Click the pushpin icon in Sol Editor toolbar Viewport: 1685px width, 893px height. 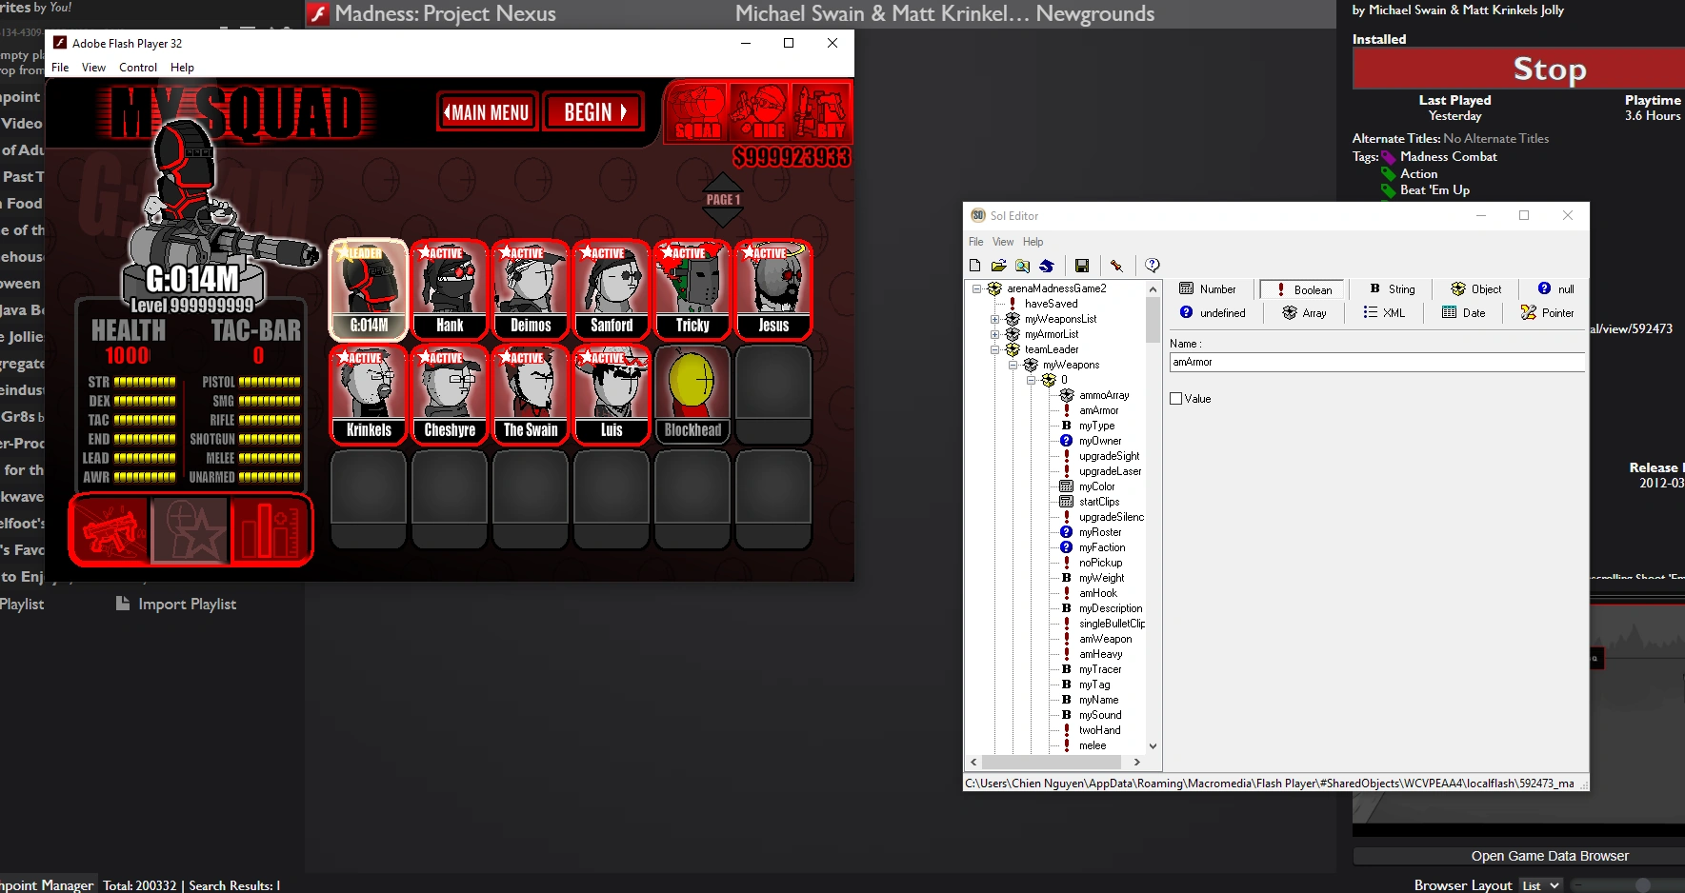pos(1116,266)
